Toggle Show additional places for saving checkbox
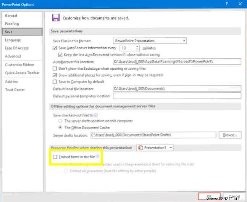 click(x=55, y=75)
